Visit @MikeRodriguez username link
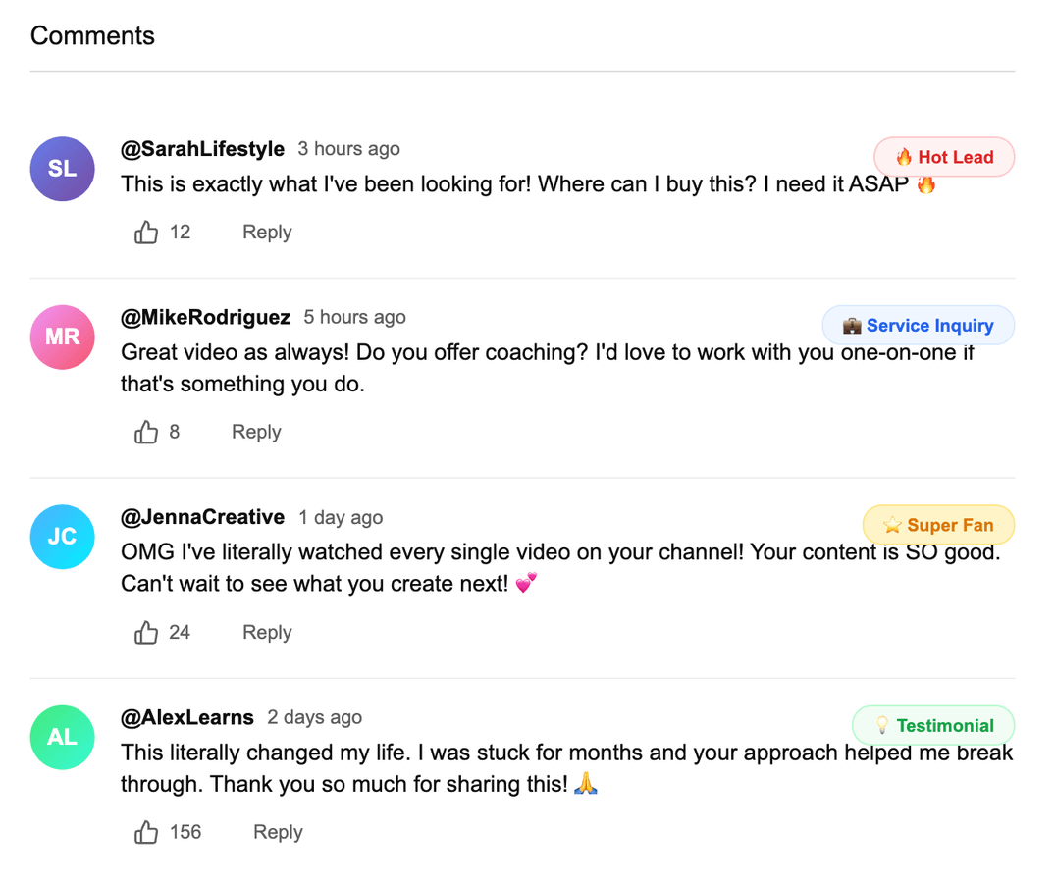 click(205, 318)
